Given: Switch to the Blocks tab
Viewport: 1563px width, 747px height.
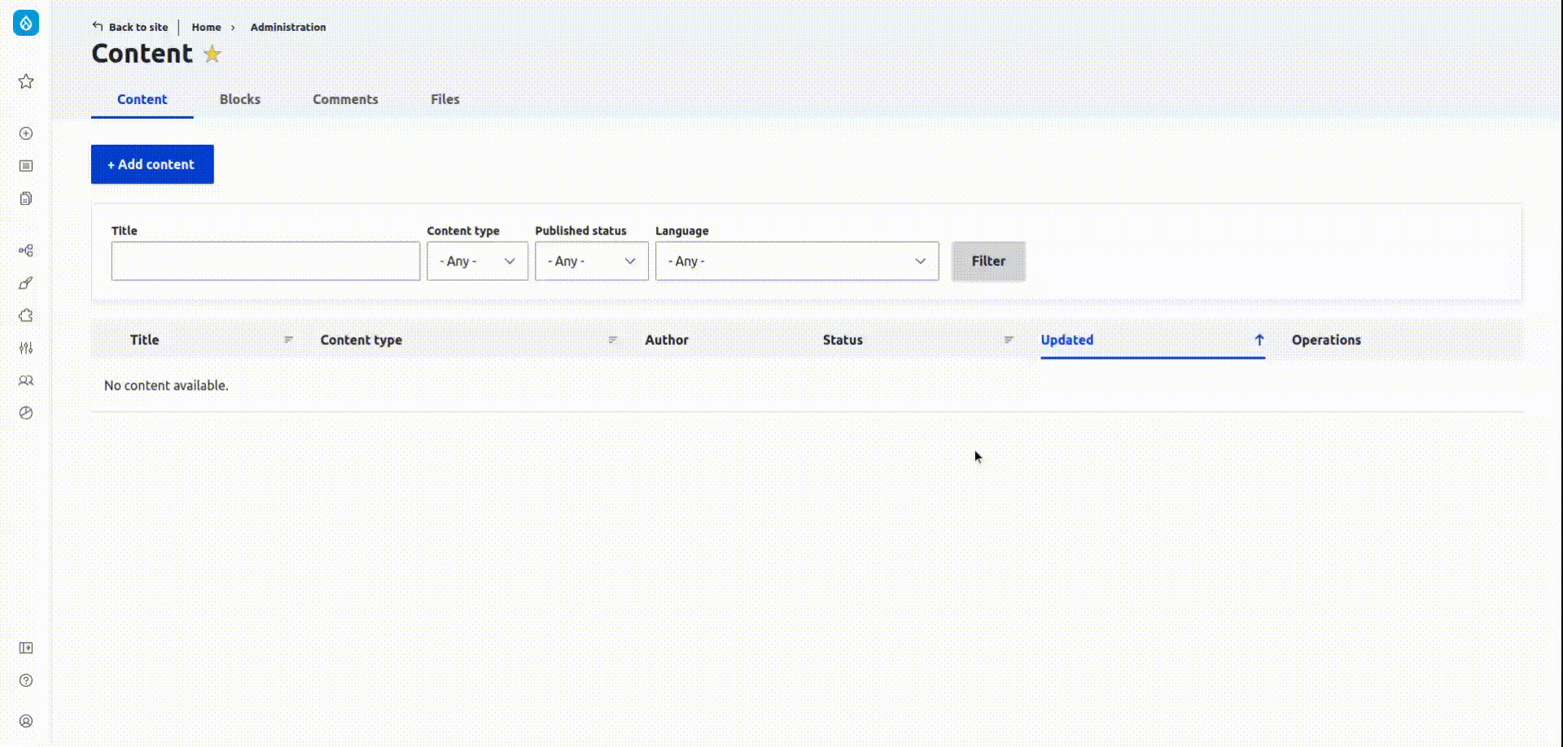Looking at the screenshot, I should pyautogui.click(x=240, y=99).
